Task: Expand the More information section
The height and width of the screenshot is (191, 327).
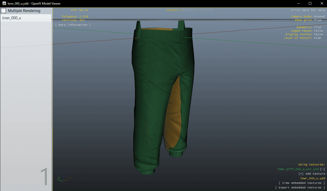Action: pyautogui.click(x=73, y=25)
